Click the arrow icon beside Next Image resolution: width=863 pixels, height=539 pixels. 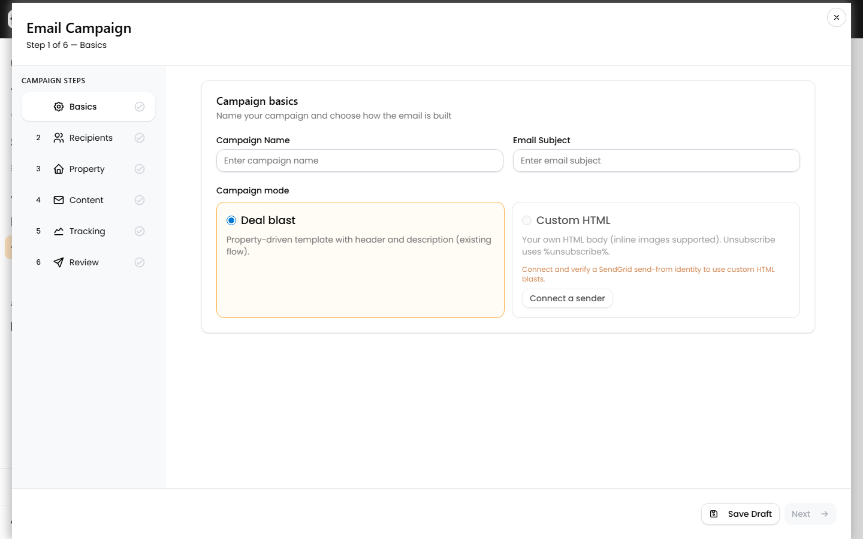coord(825,514)
